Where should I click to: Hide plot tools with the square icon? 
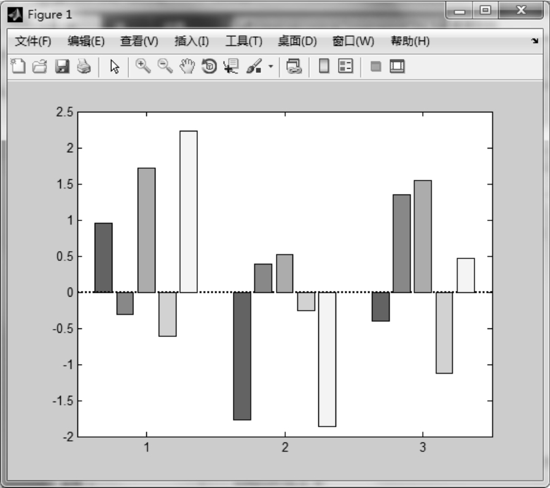click(375, 66)
